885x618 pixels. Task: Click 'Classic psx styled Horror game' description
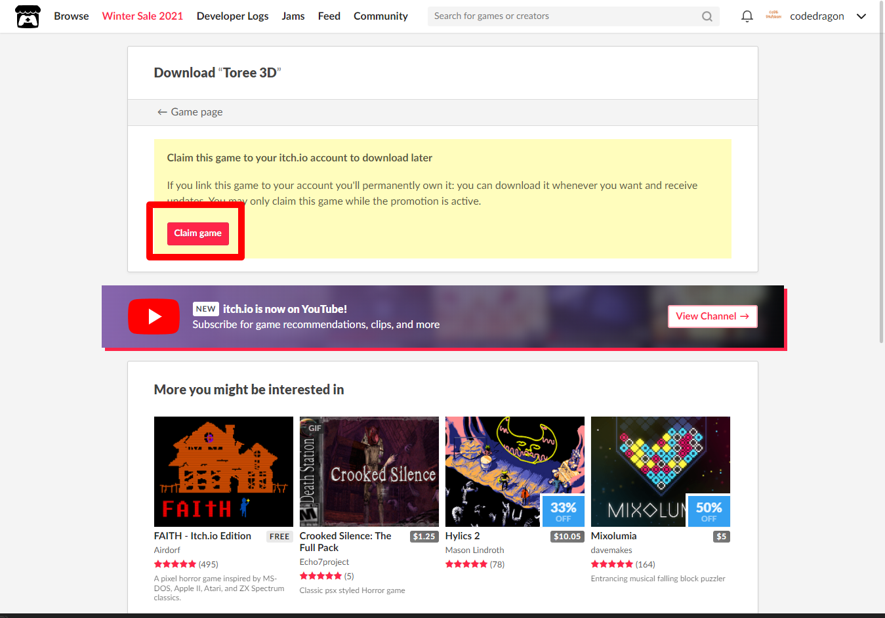click(x=352, y=590)
